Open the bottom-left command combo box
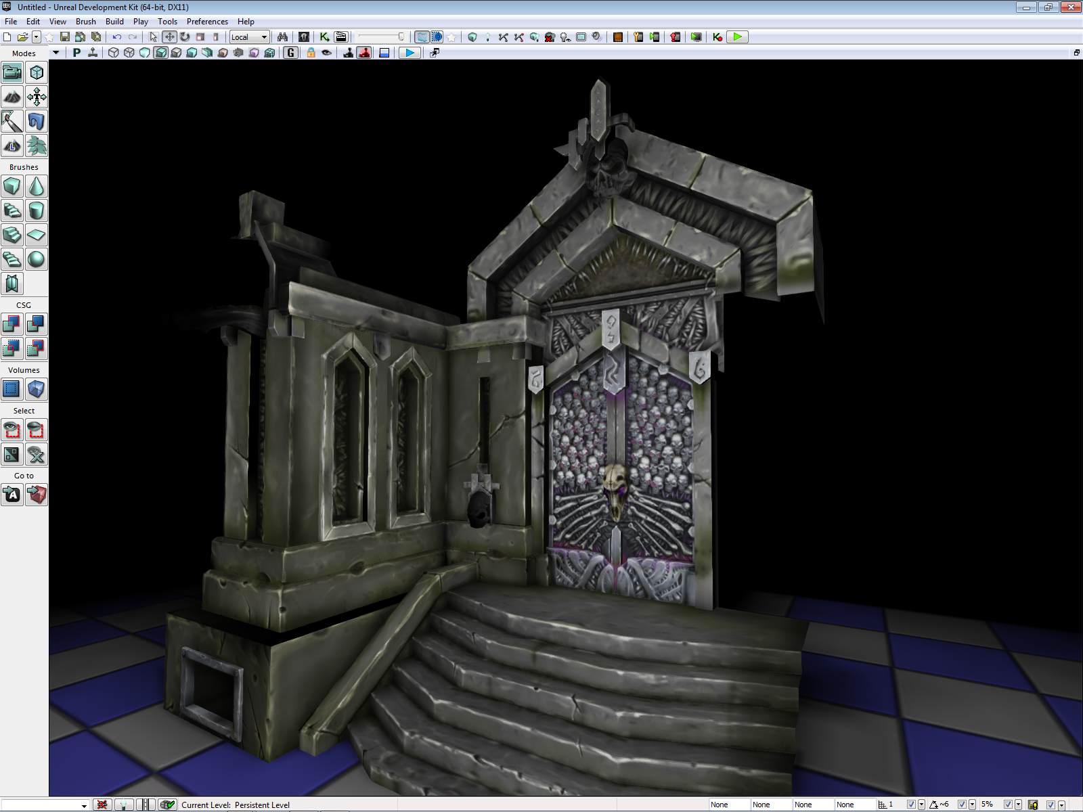 45,805
